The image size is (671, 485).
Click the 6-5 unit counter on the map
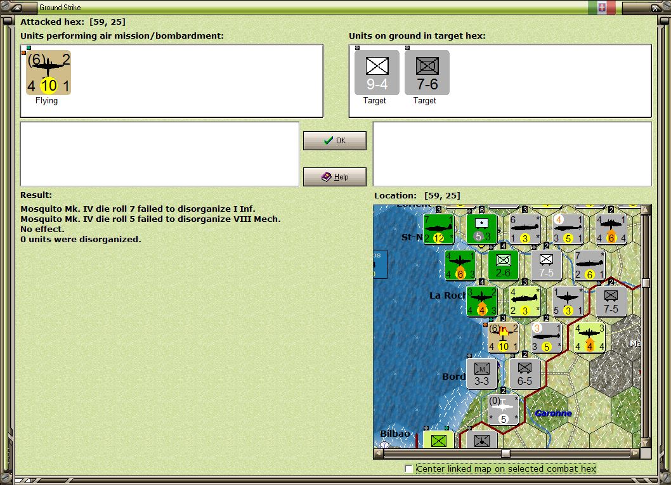(524, 373)
